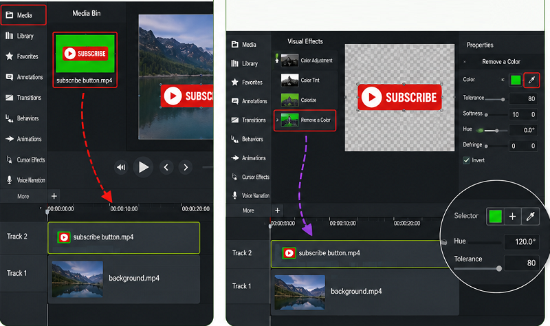Open Favorites in the Visual Effects window sidebar
The height and width of the screenshot is (326, 550).
click(247, 82)
